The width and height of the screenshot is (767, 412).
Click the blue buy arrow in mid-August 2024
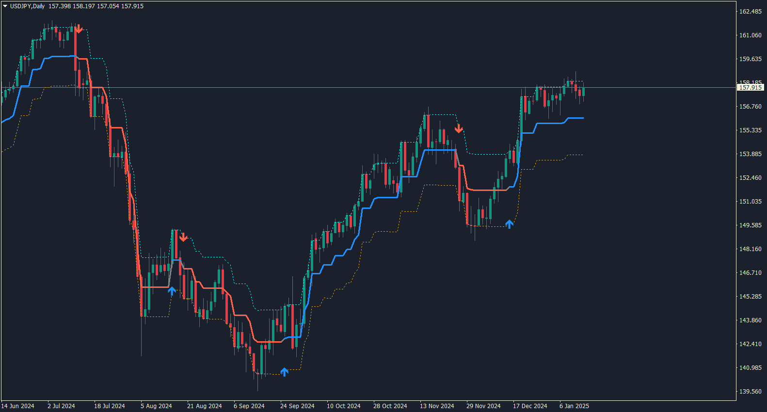(x=172, y=291)
